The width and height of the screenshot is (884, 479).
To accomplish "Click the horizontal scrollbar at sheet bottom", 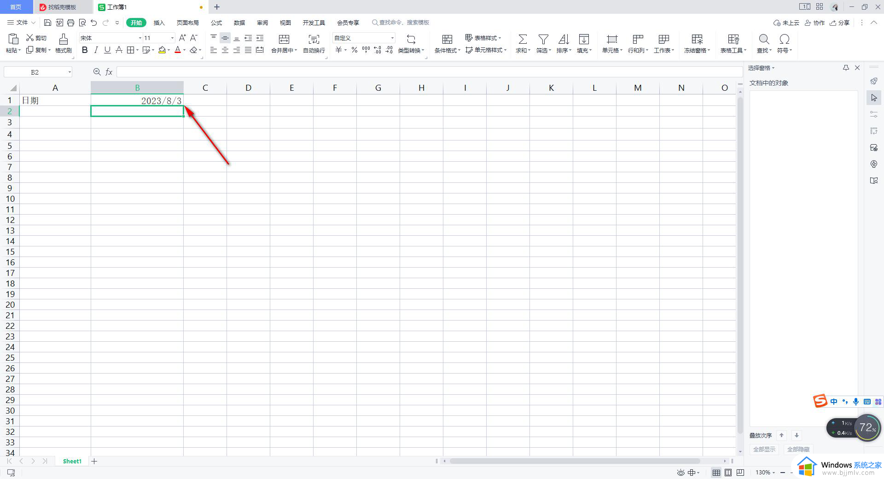I will (575, 461).
